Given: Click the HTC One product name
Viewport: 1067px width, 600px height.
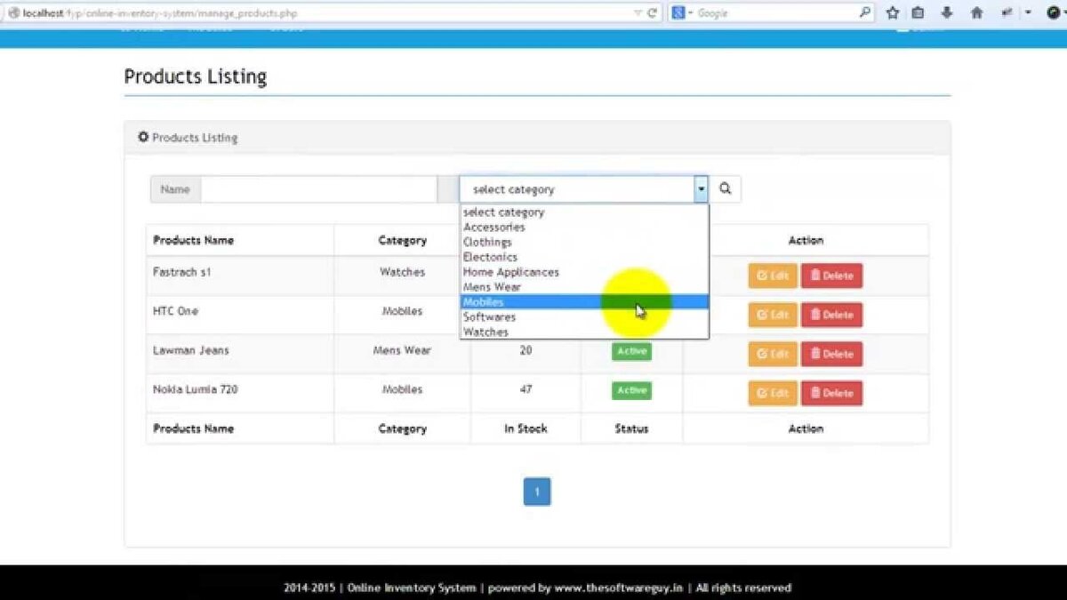Looking at the screenshot, I should (x=176, y=311).
